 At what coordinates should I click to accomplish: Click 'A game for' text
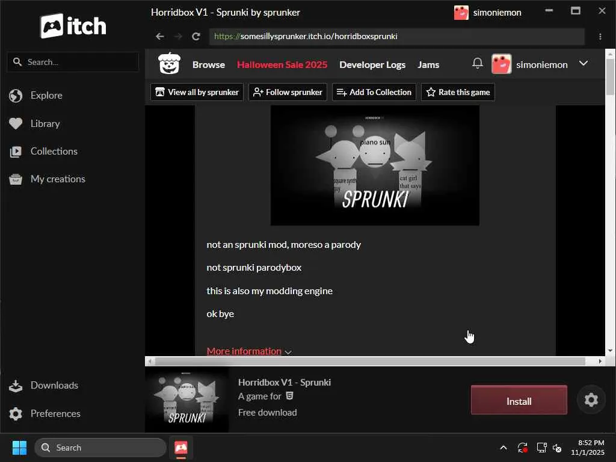(x=260, y=396)
